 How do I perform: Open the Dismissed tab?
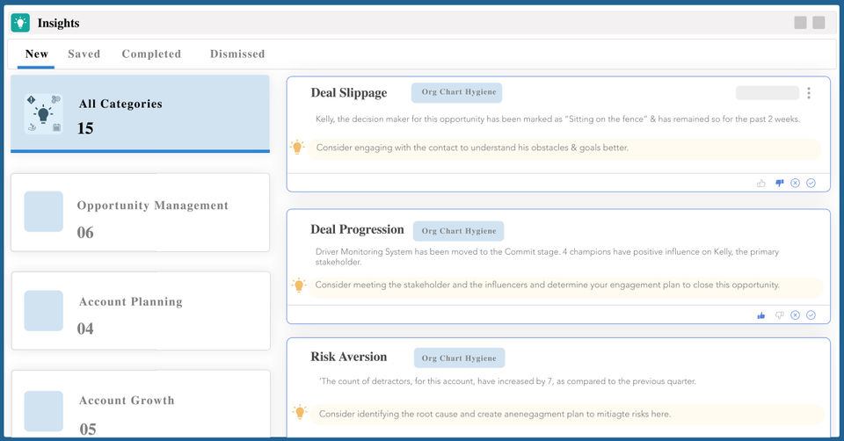click(237, 54)
